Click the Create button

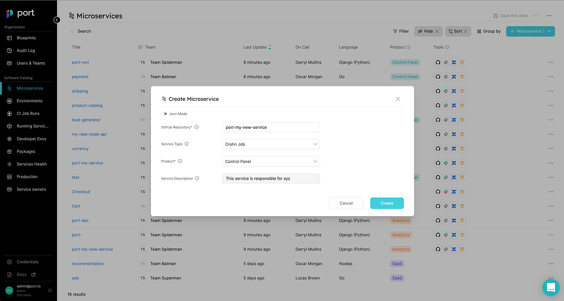[x=387, y=204]
